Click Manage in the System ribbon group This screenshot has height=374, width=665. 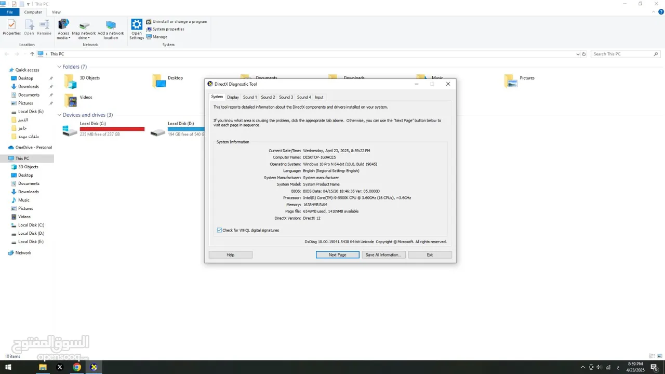(x=157, y=37)
